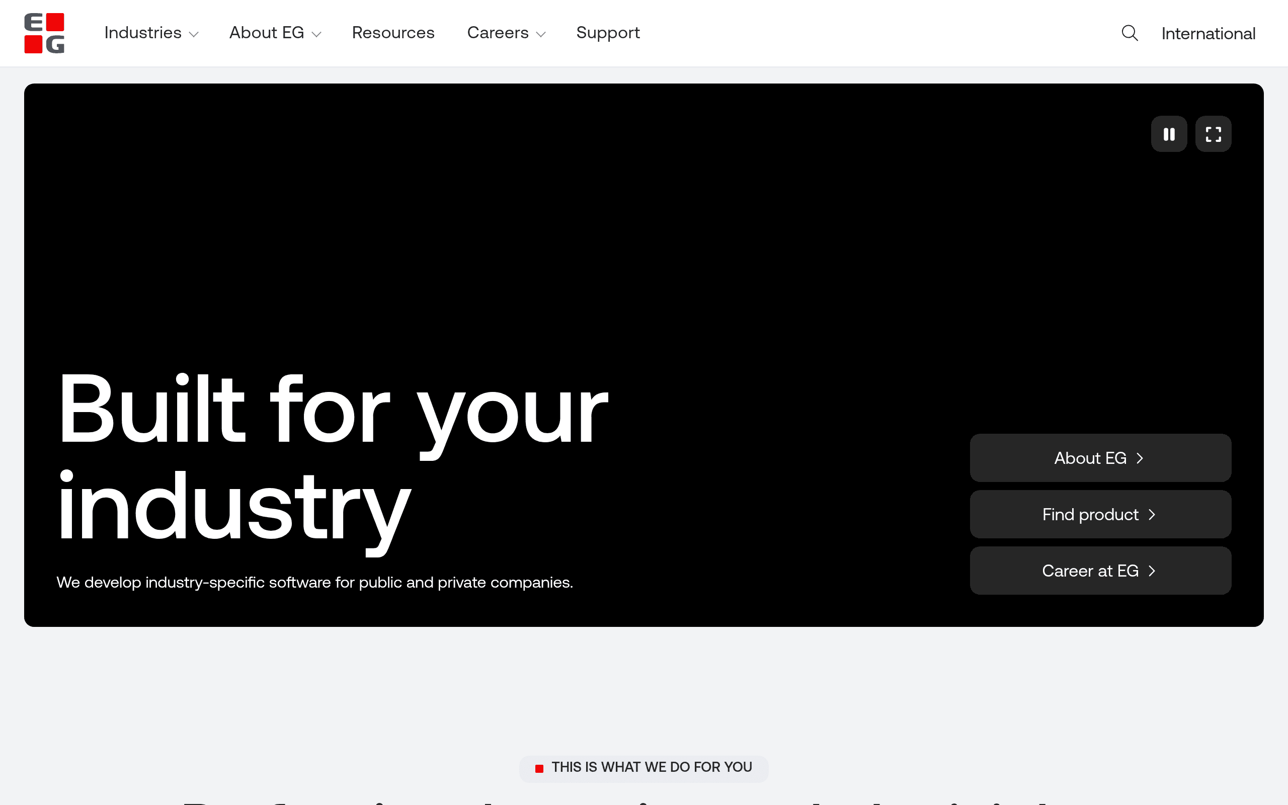
Task: Open the search magnifier icon
Action: pos(1130,33)
